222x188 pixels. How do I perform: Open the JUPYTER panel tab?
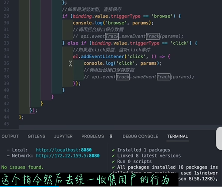click(x=63, y=136)
